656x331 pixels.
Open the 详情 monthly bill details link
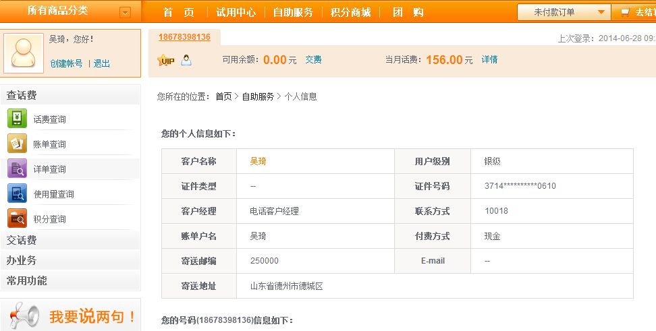pos(489,60)
